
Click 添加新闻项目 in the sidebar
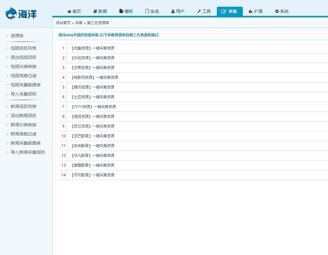(24, 116)
